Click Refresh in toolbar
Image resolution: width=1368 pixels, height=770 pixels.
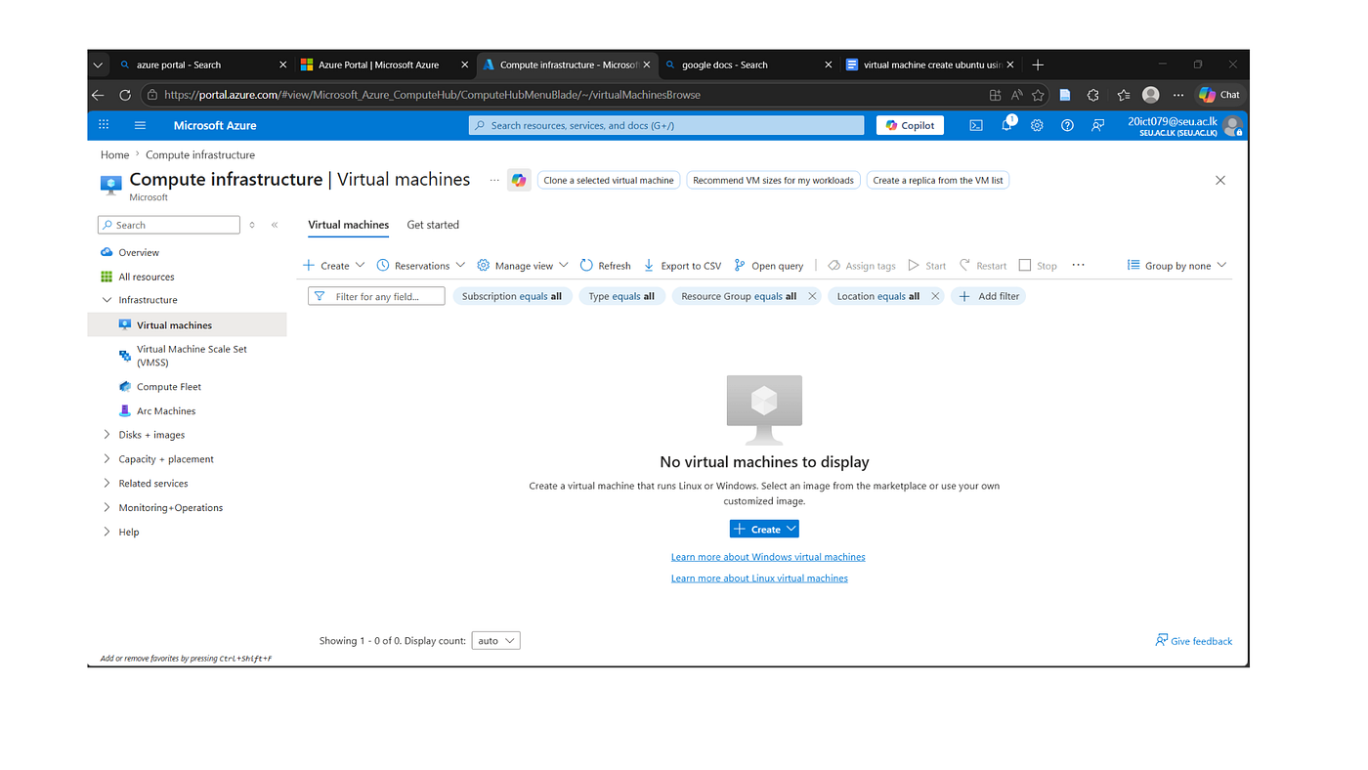(x=605, y=266)
